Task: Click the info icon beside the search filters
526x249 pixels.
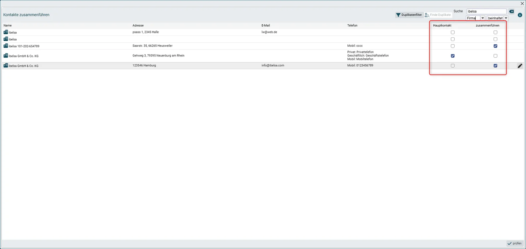Action: 520,15
